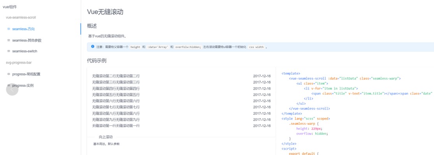The width and height of the screenshot is (434, 155).
Task: Jump to the 代码示例 heading
Action: click(x=97, y=60)
